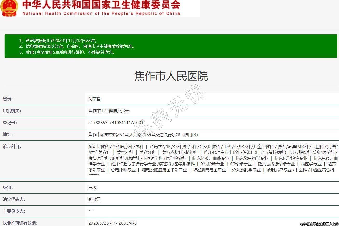The image size is (339, 226).
Task: Select the 河南省 province value
Action: click(x=94, y=99)
